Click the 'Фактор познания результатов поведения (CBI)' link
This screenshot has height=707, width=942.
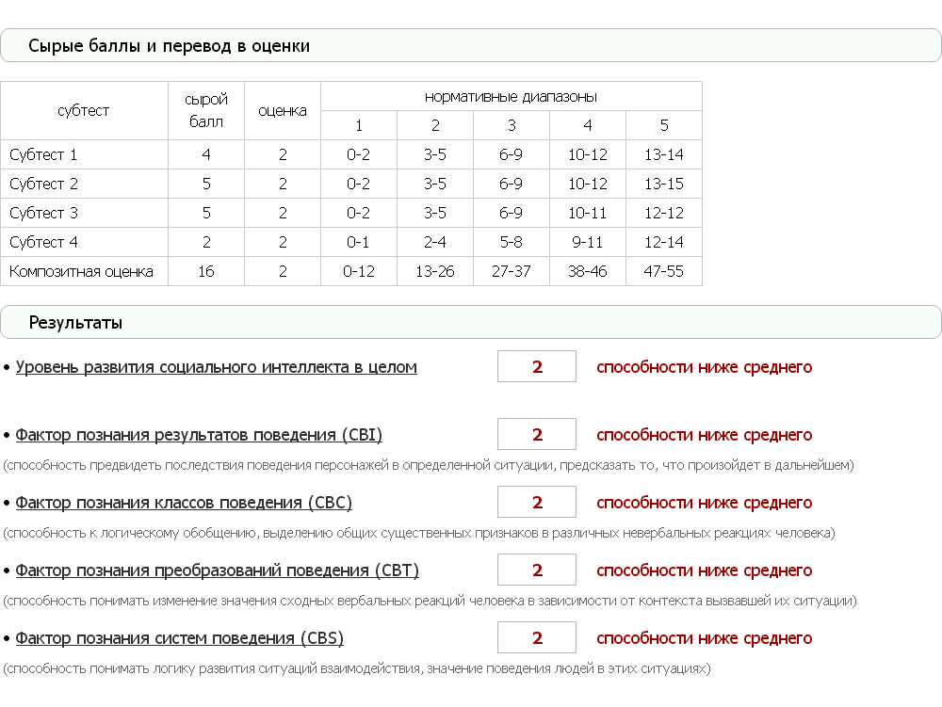pyautogui.click(x=199, y=435)
